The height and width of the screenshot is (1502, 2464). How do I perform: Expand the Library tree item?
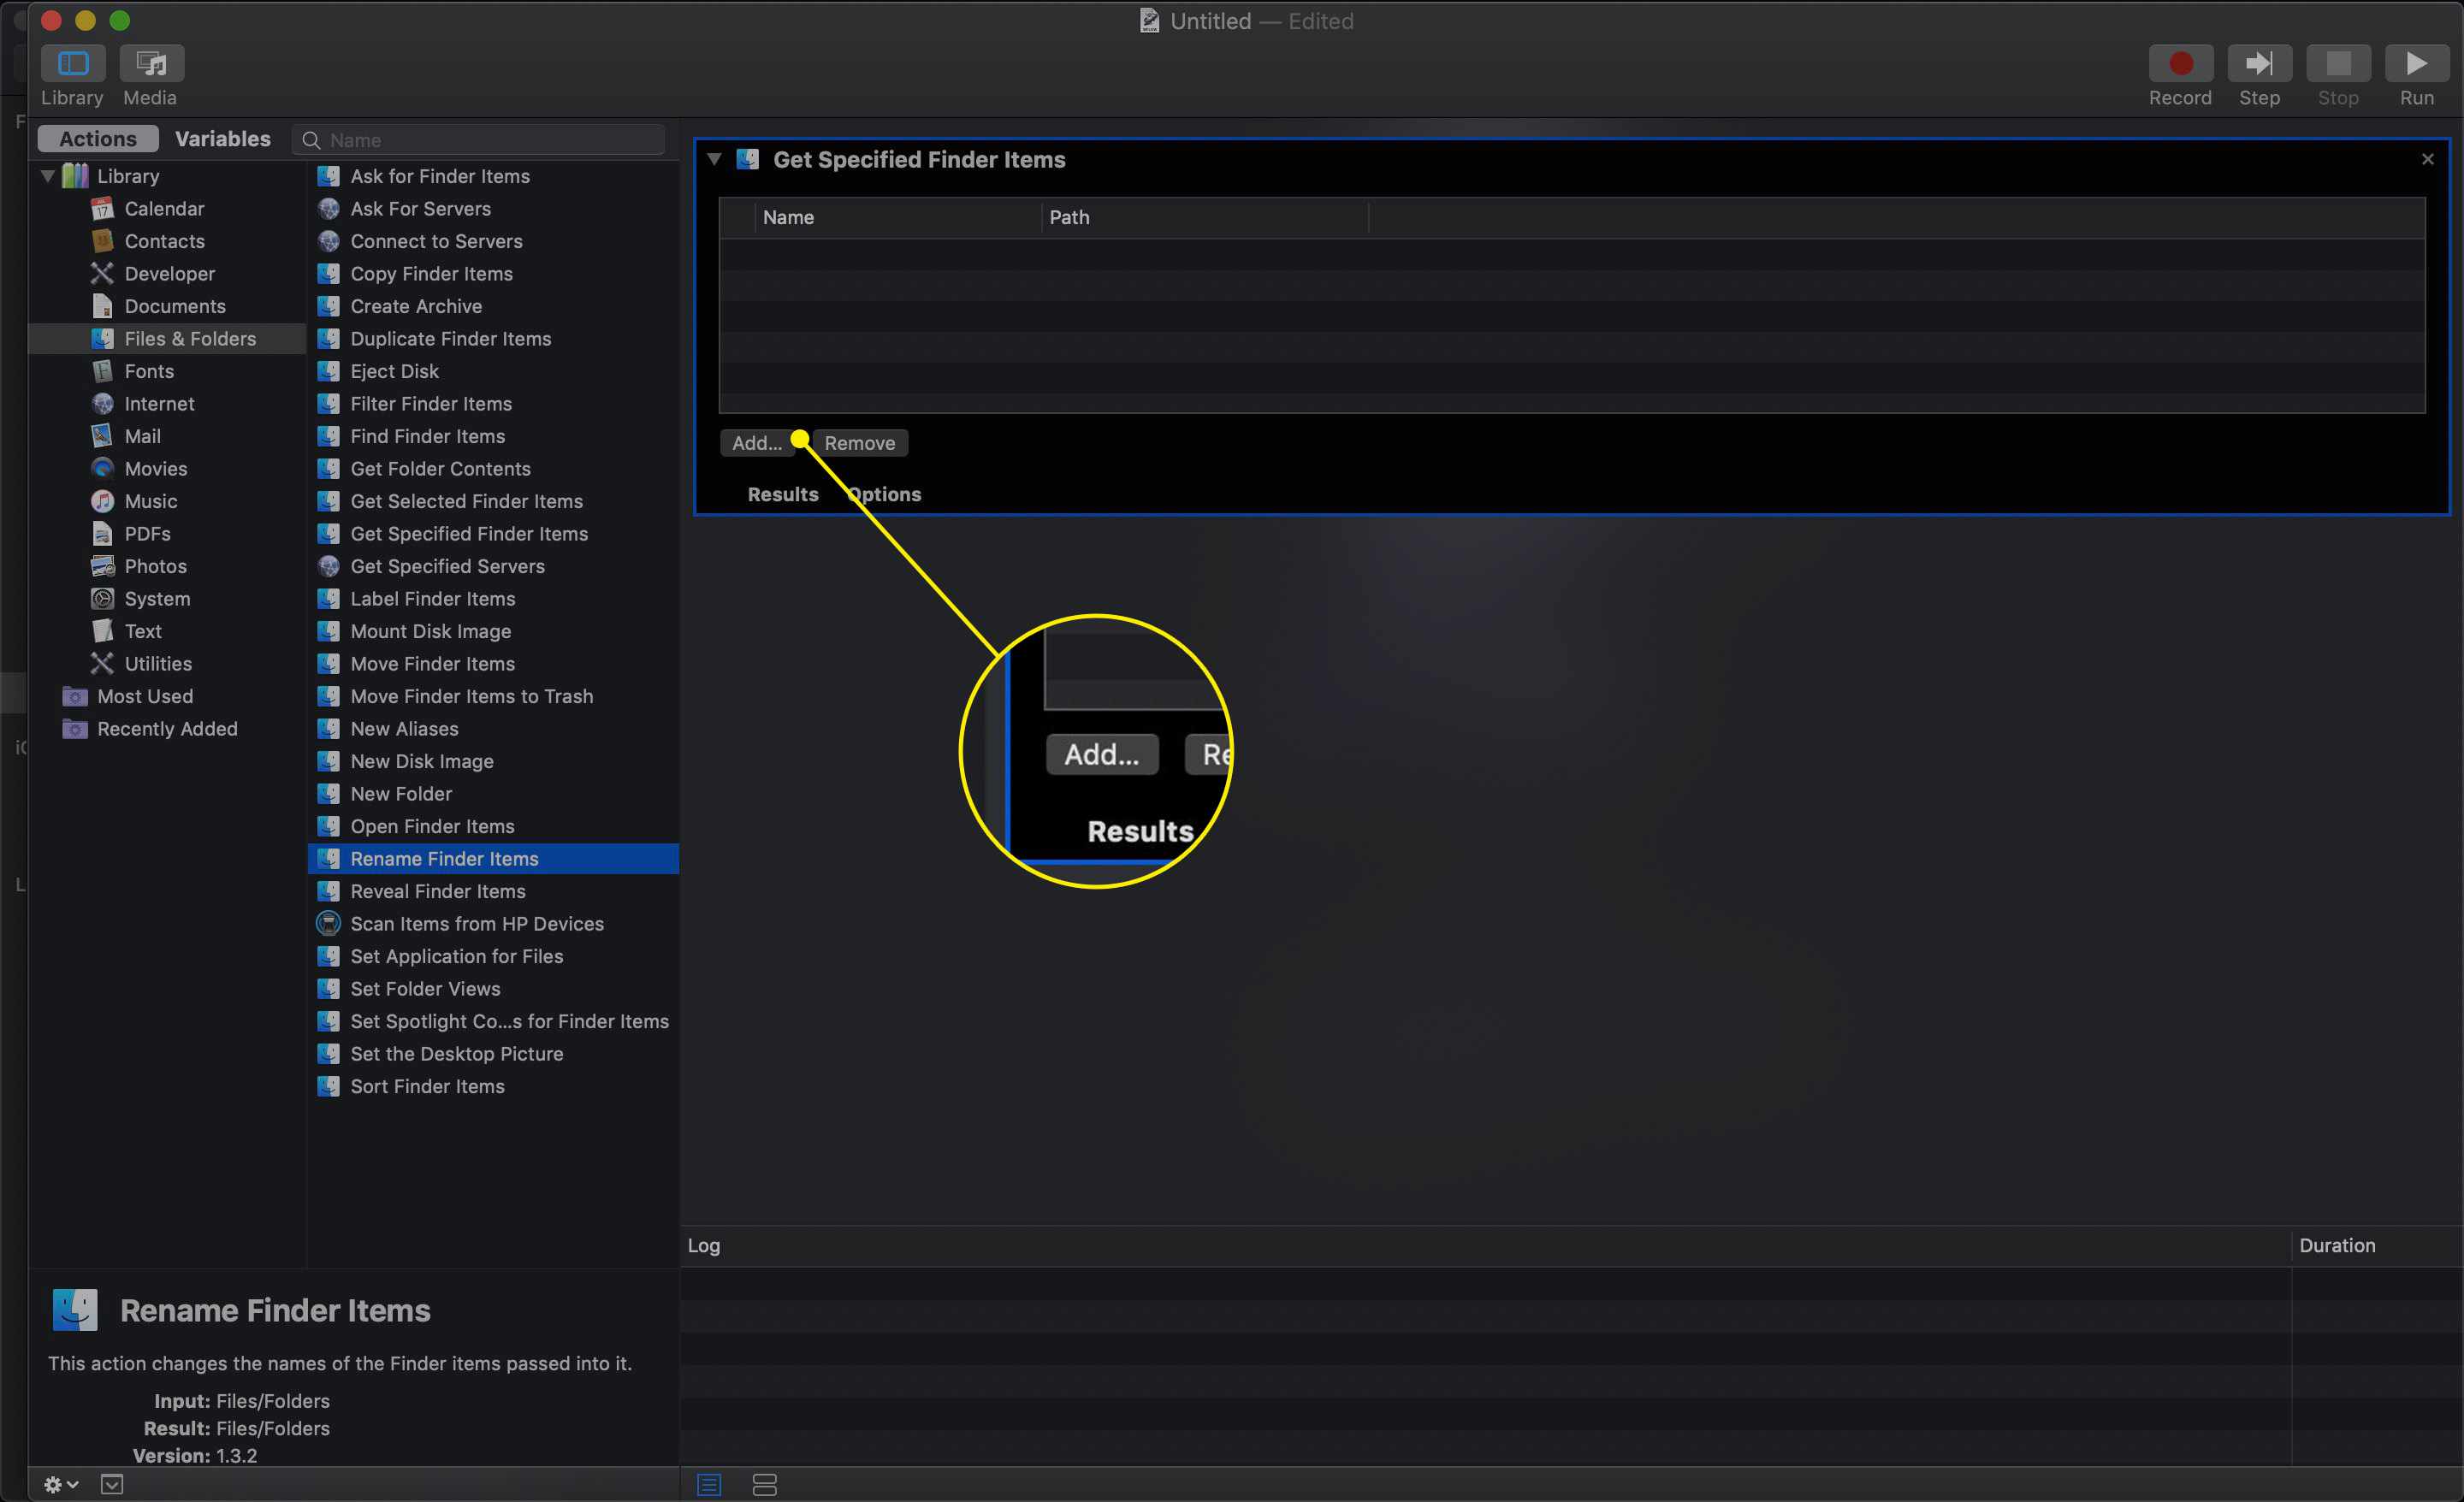coord(50,176)
